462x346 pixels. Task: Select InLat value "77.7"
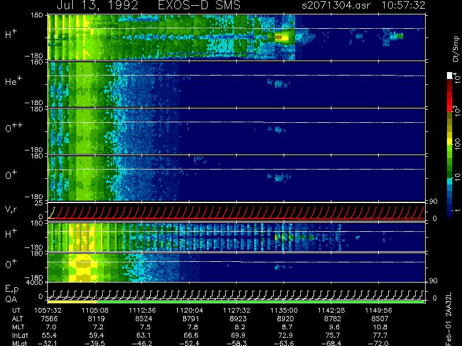pyautogui.click(x=380, y=335)
